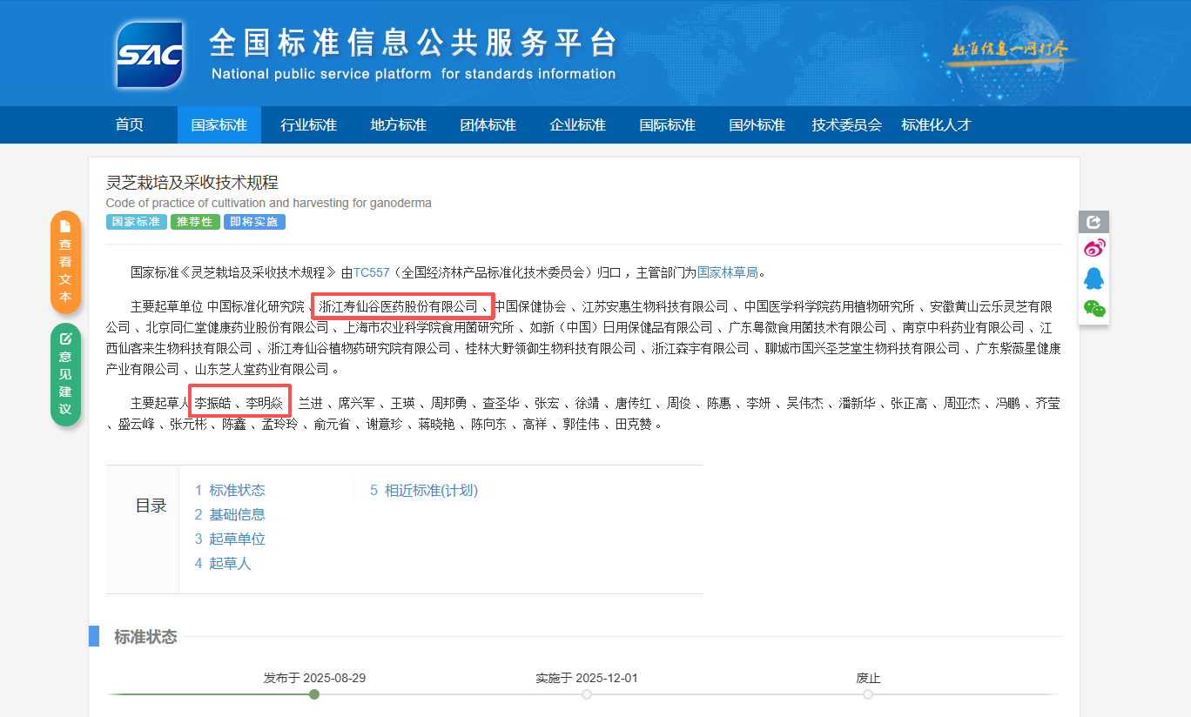Click the drafting unit 中国保健协会

coord(530,306)
